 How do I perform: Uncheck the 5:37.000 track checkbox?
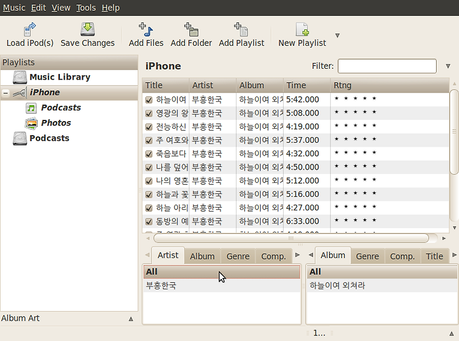[x=149, y=140]
